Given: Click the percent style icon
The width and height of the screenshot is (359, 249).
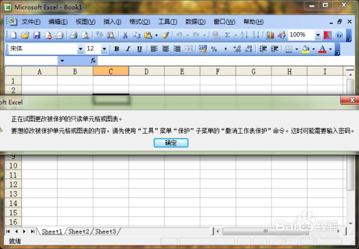Looking at the screenshot, I should pos(214,49).
